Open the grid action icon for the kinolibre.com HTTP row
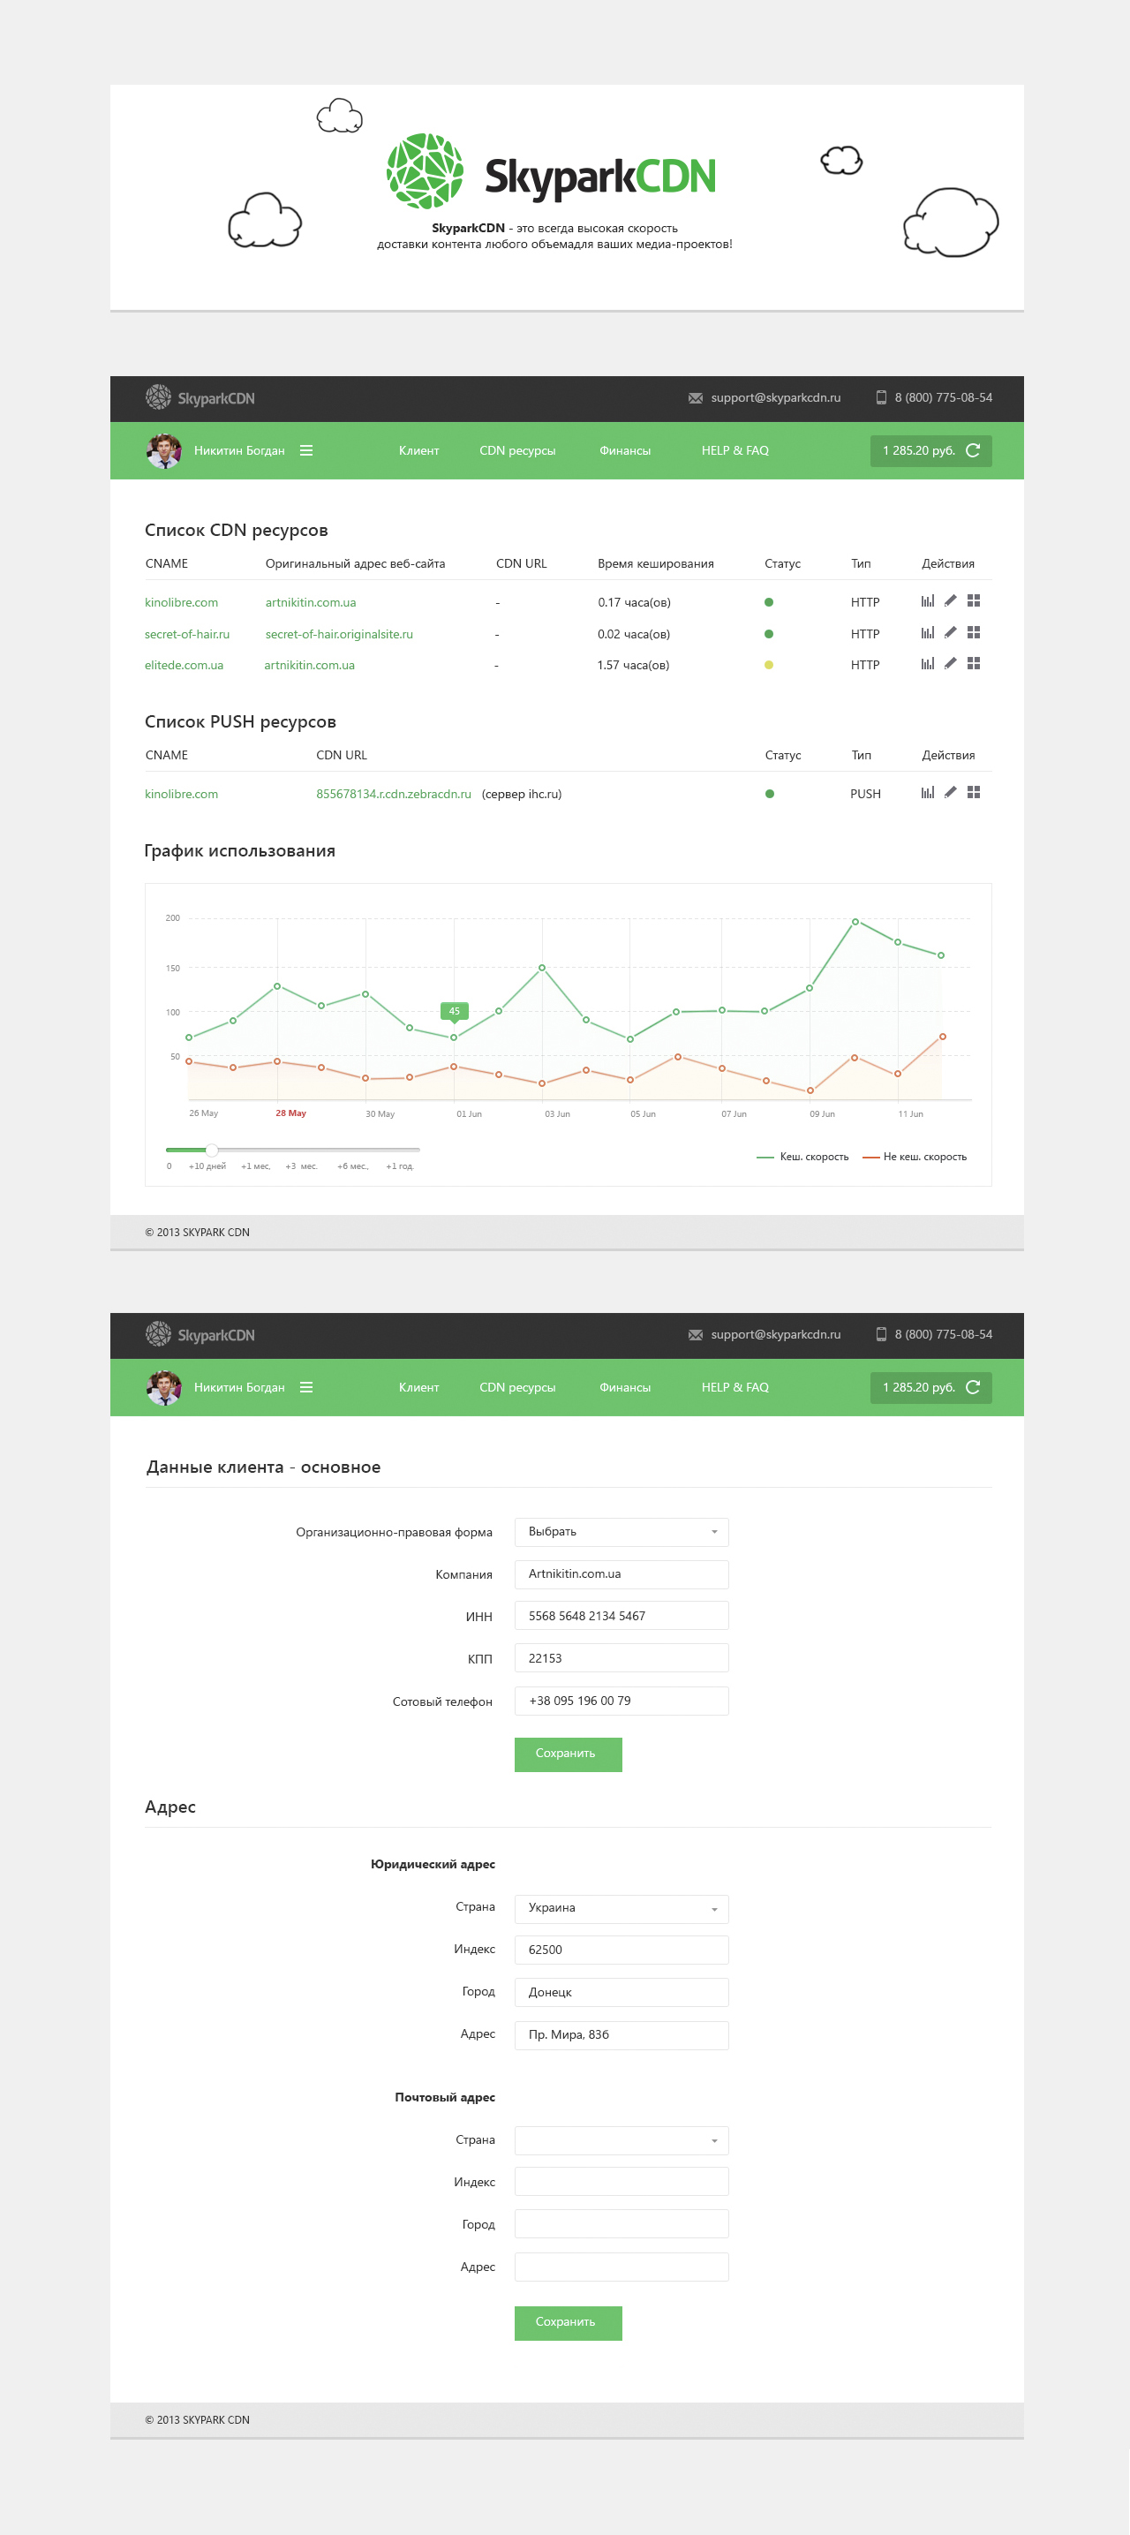This screenshot has width=1130, height=2535. 974,601
